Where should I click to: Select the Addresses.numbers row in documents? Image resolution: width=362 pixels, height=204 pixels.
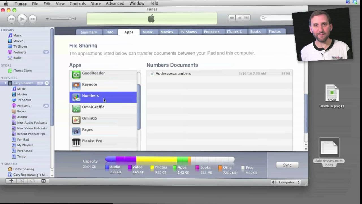[220, 73]
